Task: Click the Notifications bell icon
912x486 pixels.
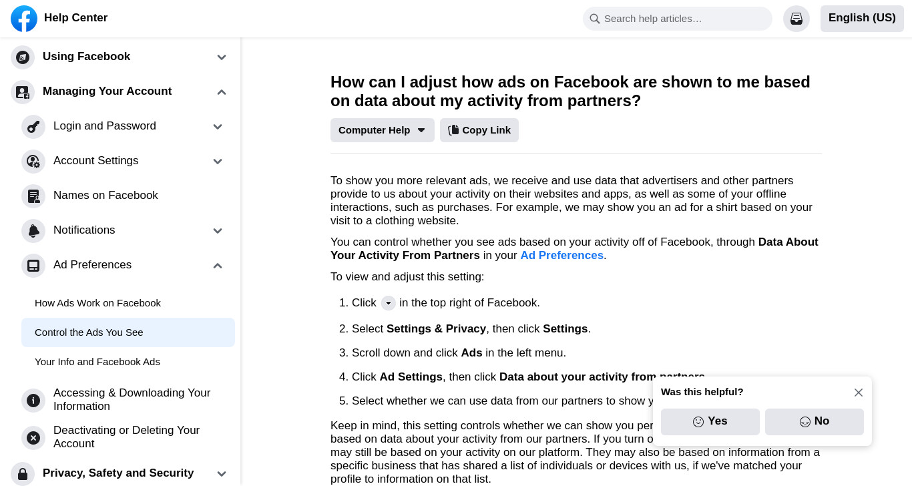Action: (33, 230)
